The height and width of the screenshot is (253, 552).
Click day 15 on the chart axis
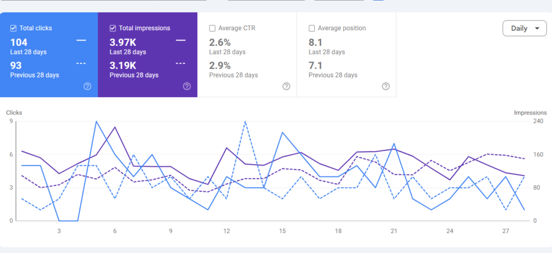click(x=282, y=231)
